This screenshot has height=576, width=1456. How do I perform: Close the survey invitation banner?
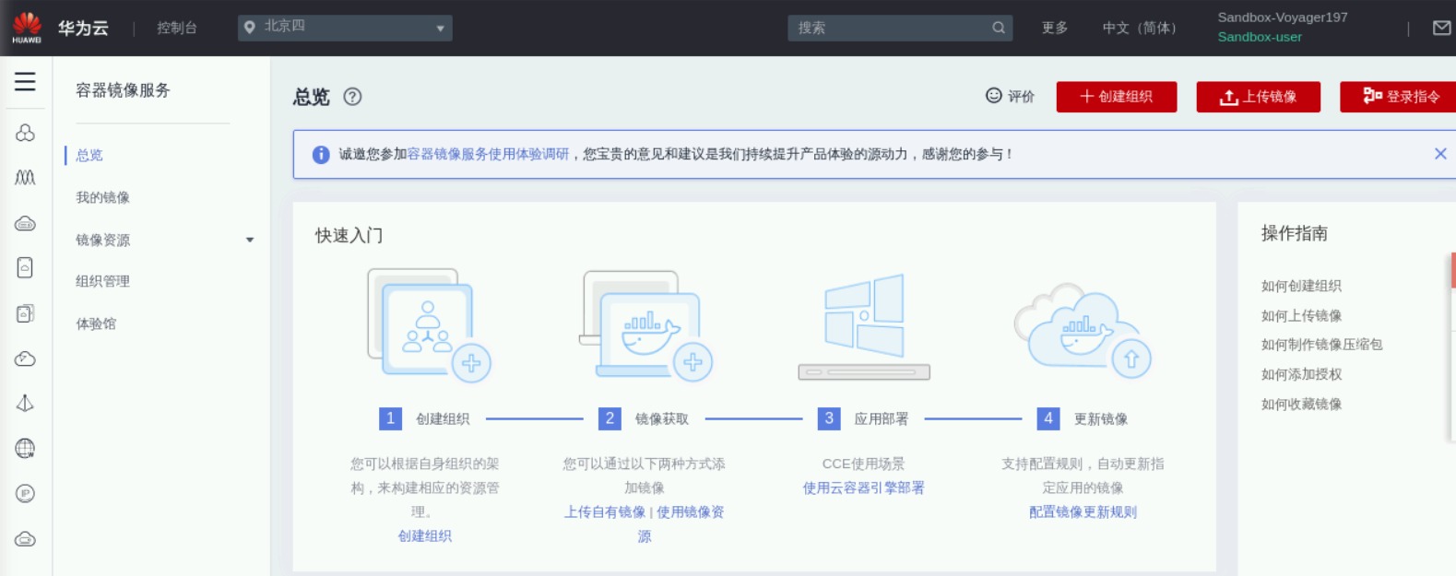click(x=1439, y=154)
